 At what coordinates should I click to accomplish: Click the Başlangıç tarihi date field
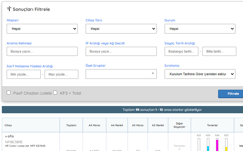pyautogui.click(x=181, y=51)
